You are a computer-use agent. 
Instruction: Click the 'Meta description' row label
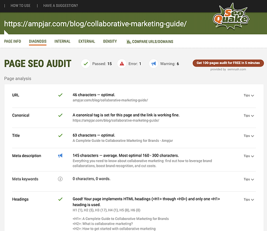coord(27,156)
